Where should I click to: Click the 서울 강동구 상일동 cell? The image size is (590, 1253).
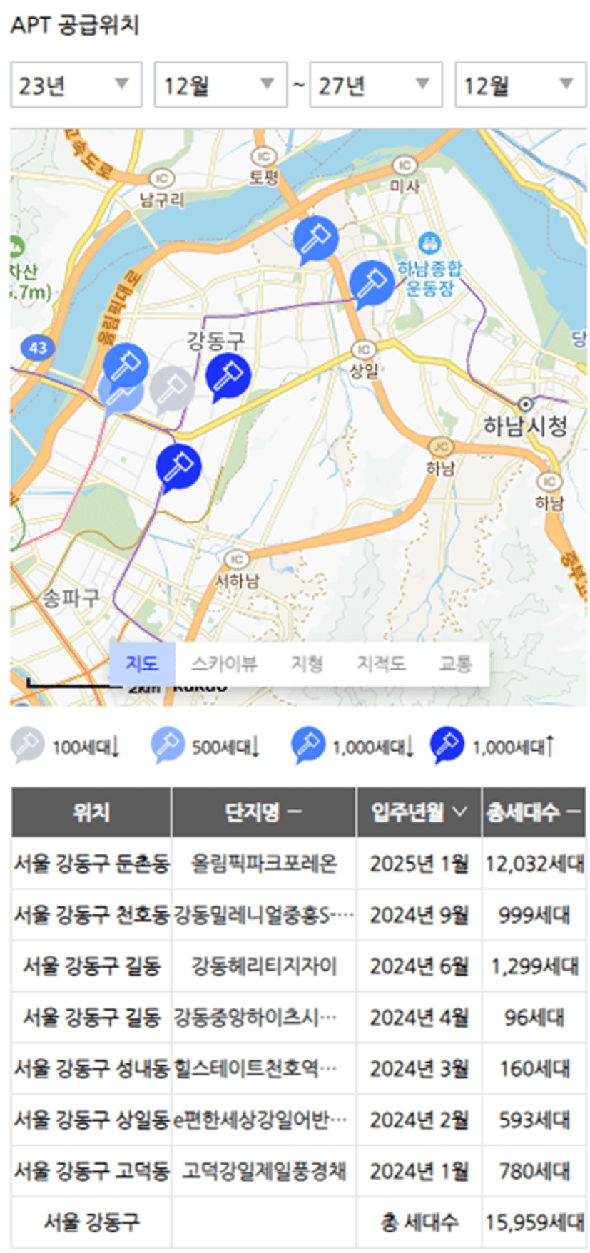pyautogui.click(x=91, y=1120)
